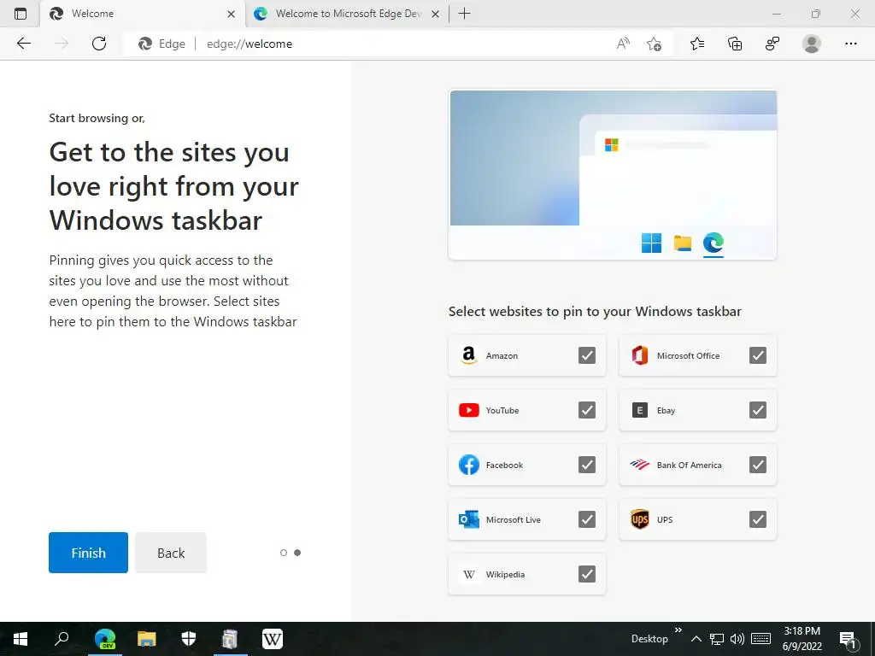Click the Microsoft Office logo icon
This screenshot has height=656, width=875.
click(x=639, y=355)
